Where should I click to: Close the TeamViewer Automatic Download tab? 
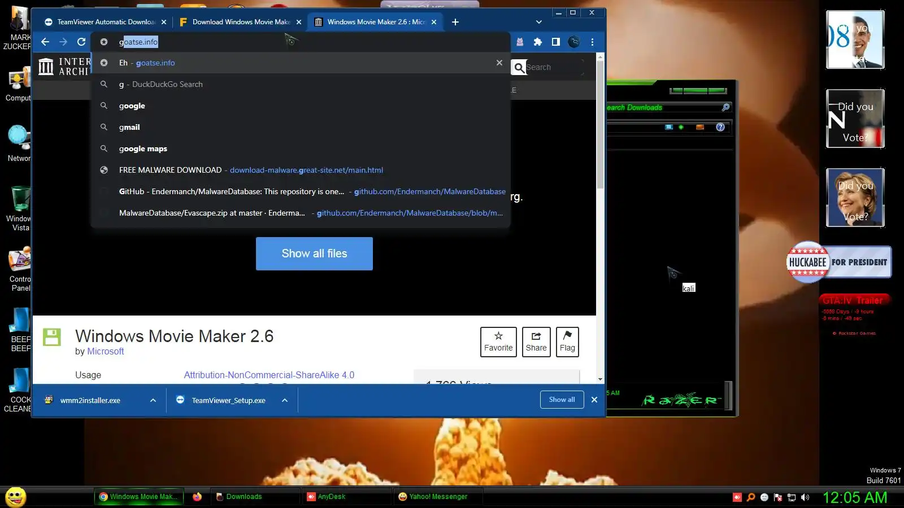click(164, 22)
